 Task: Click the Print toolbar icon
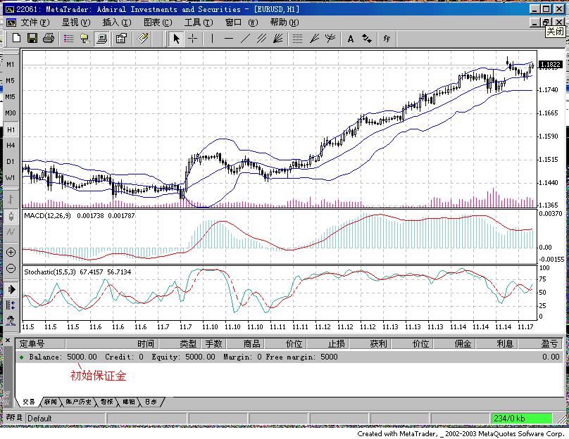tap(48, 39)
